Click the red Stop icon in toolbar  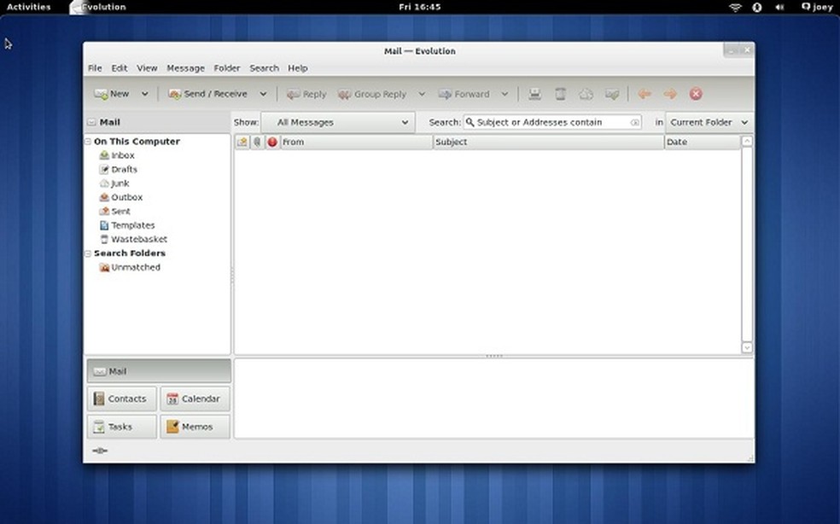[696, 94]
